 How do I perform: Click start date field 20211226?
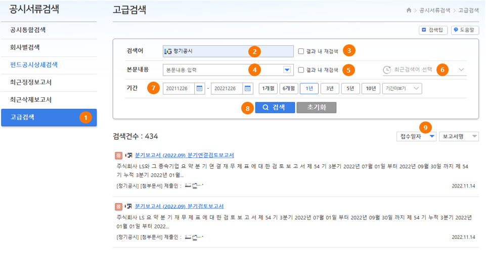[179, 89]
